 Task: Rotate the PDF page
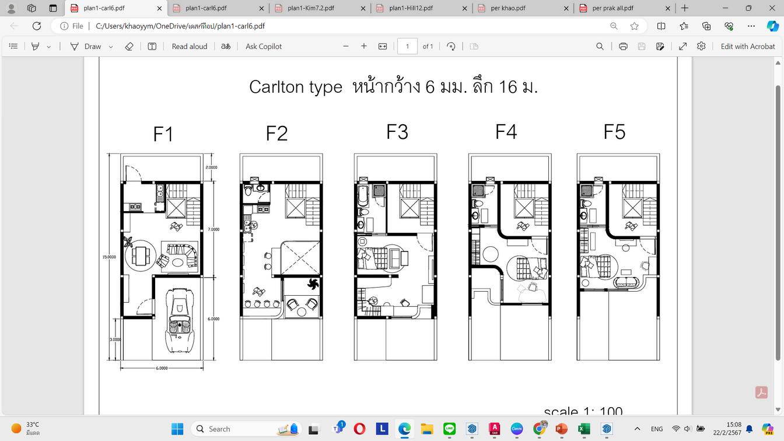click(451, 46)
